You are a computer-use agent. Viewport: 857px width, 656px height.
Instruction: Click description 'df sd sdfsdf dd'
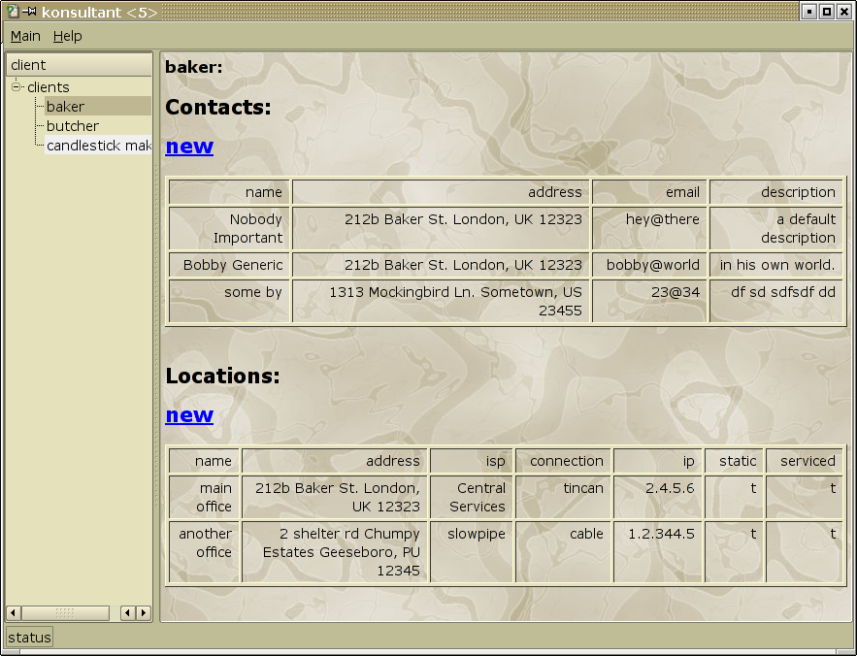[783, 292]
